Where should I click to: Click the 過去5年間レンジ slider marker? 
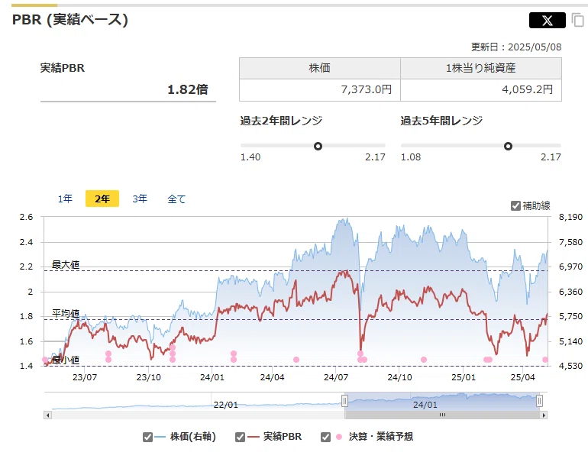(x=508, y=147)
